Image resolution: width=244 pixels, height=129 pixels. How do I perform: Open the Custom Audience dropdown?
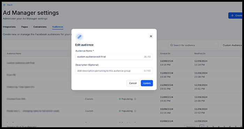[x=231, y=45]
